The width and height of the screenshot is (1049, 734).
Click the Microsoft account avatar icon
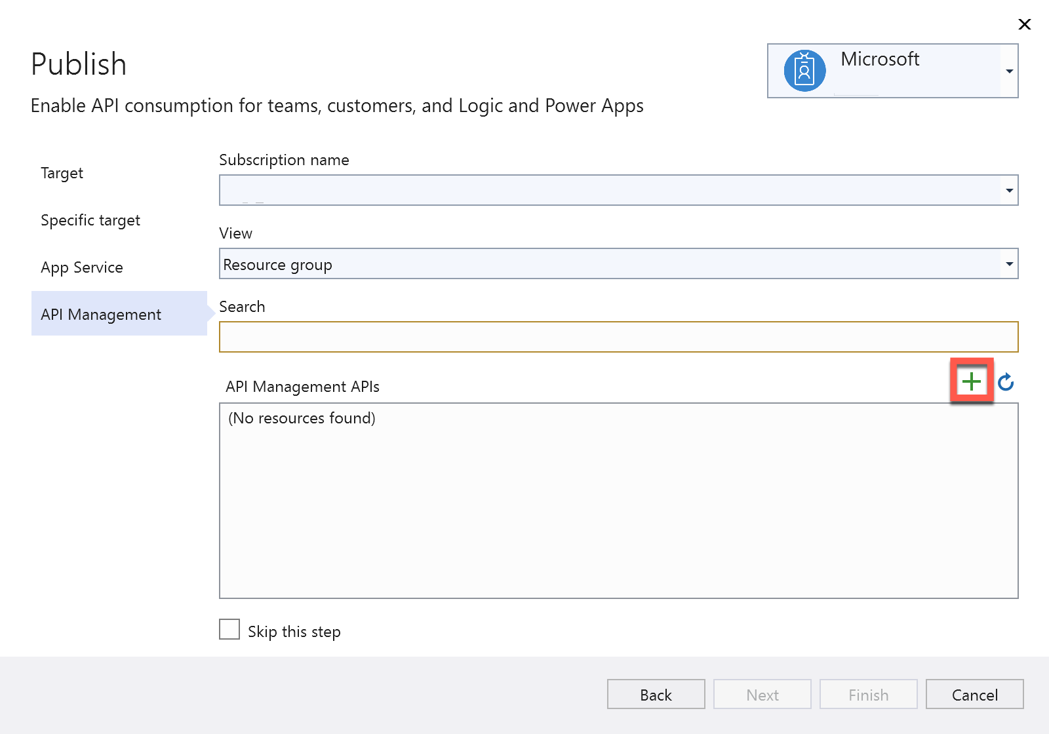tap(803, 69)
